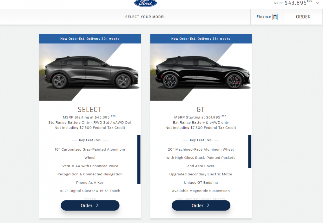The width and height of the screenshot is (323, 223).
Task: Click the ORDER tab in header
Action: pyautogui.click(x=303, y=17)
